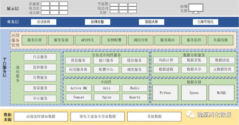Click the Redis middleware box
Screen dimensions: 239x125
[135, 88]
